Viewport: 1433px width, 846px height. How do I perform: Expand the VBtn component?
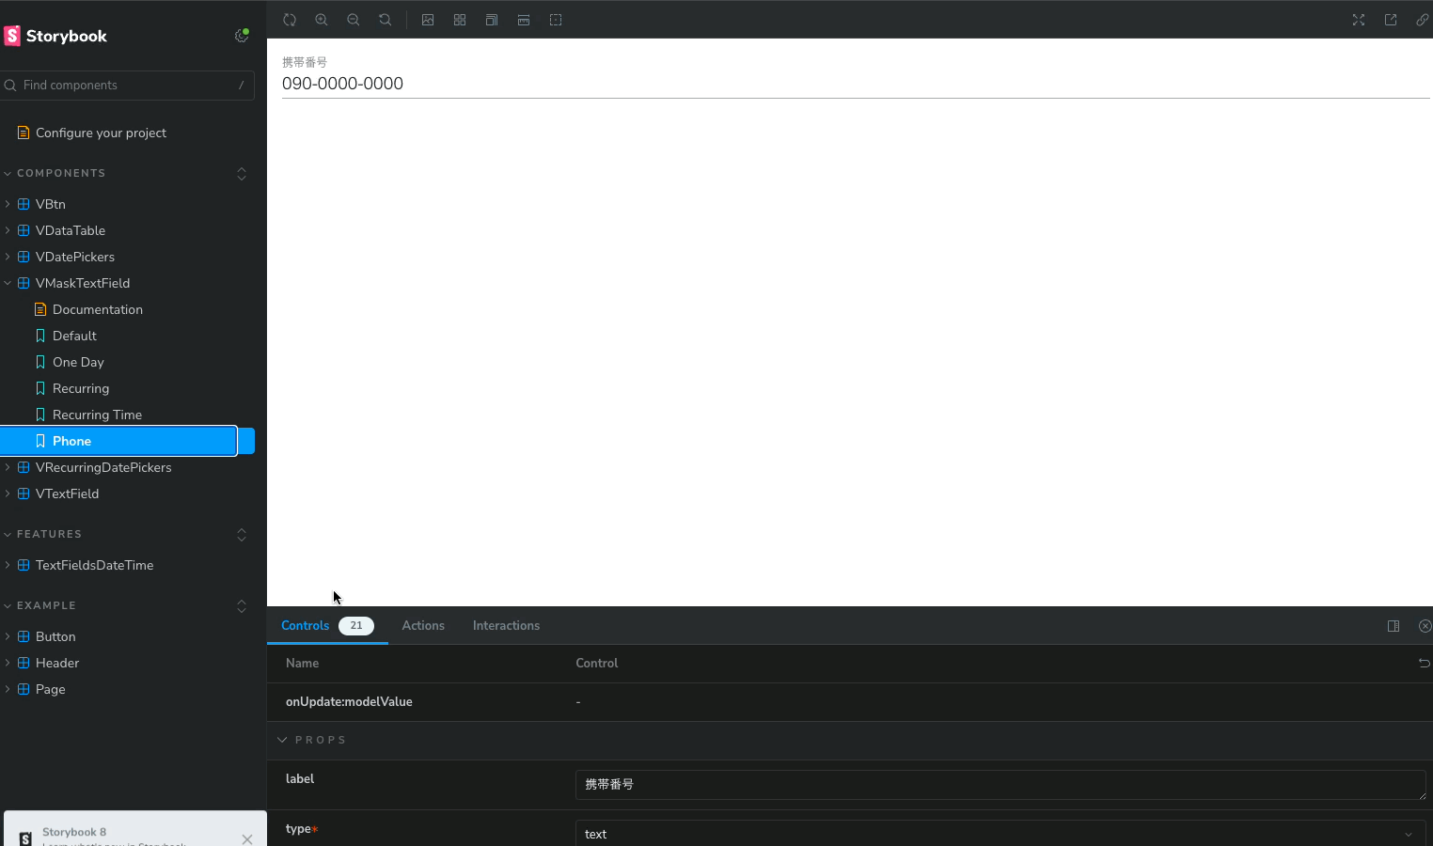tap(50, 204)
